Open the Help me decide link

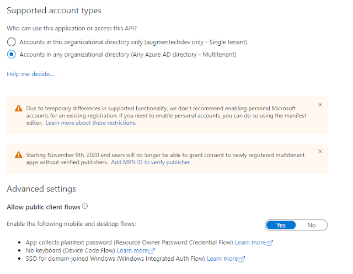(30, 74)
